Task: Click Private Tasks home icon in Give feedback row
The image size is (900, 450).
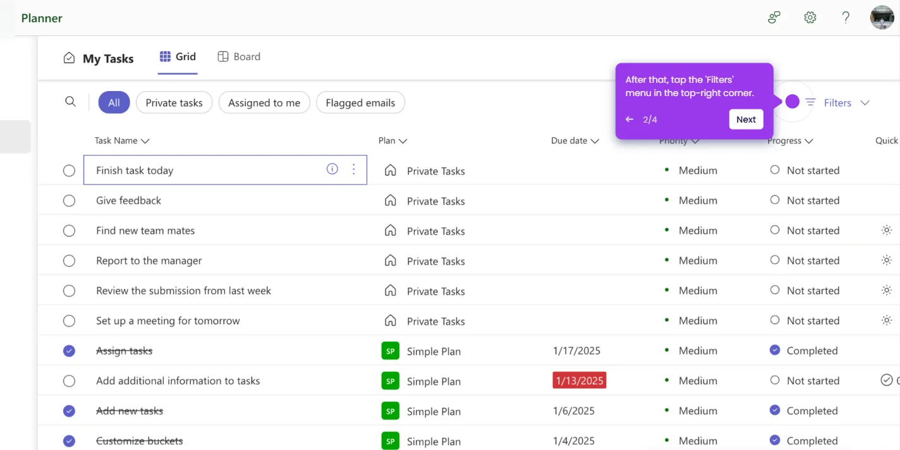Action: (391, 200)
